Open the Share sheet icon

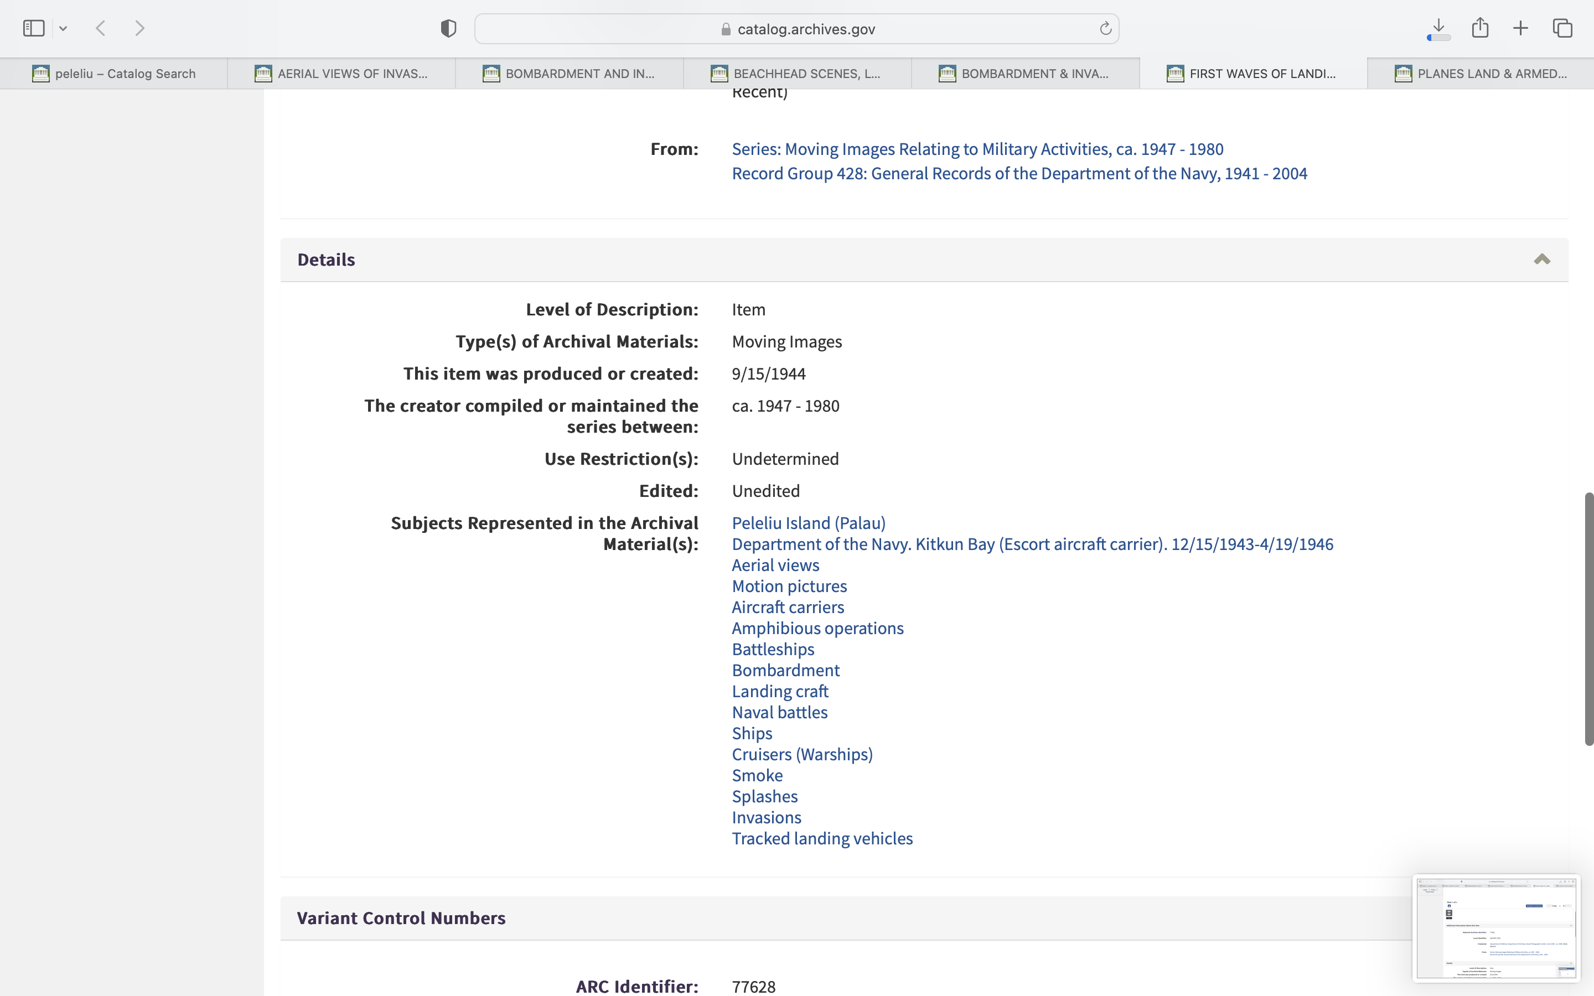[x=1480, y=28]
